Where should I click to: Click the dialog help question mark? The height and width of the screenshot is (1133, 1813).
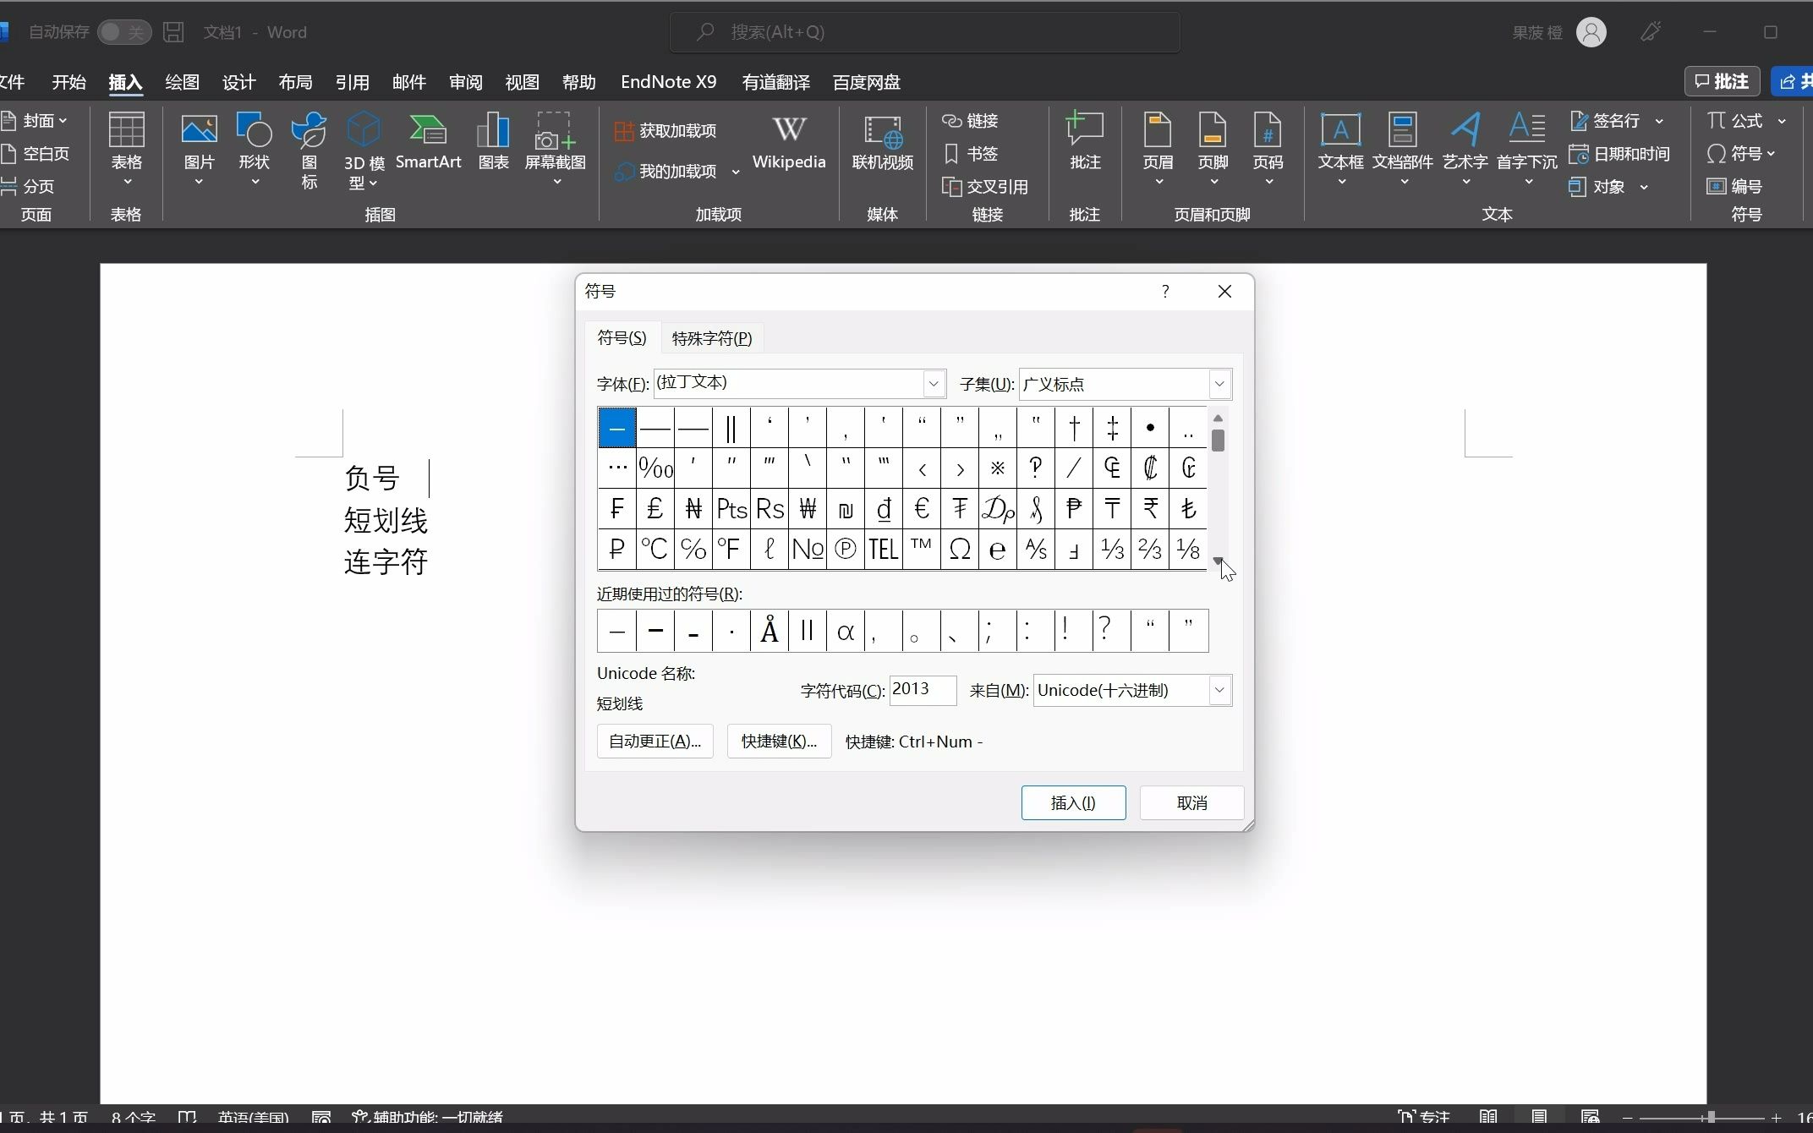pyautogui.click(x=1165, y=292)
